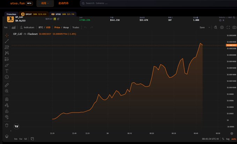Screen dimensions: 237x144
Task: Open the emoji icons tool
Action: [x=7, y=77]
